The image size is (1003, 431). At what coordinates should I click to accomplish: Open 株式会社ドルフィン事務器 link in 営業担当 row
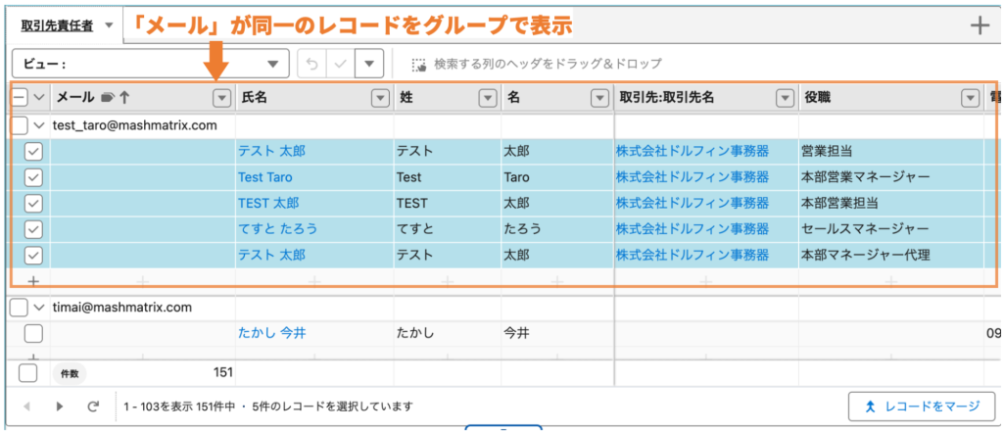point(693,151)
